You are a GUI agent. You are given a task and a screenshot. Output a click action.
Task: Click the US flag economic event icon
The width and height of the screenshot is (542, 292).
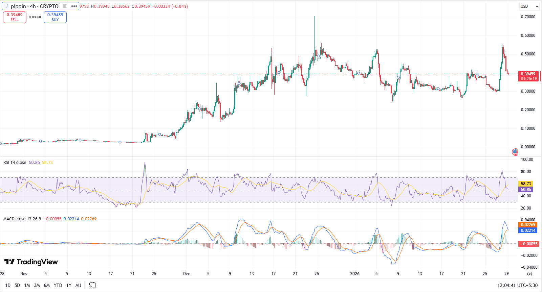[515, 152]
